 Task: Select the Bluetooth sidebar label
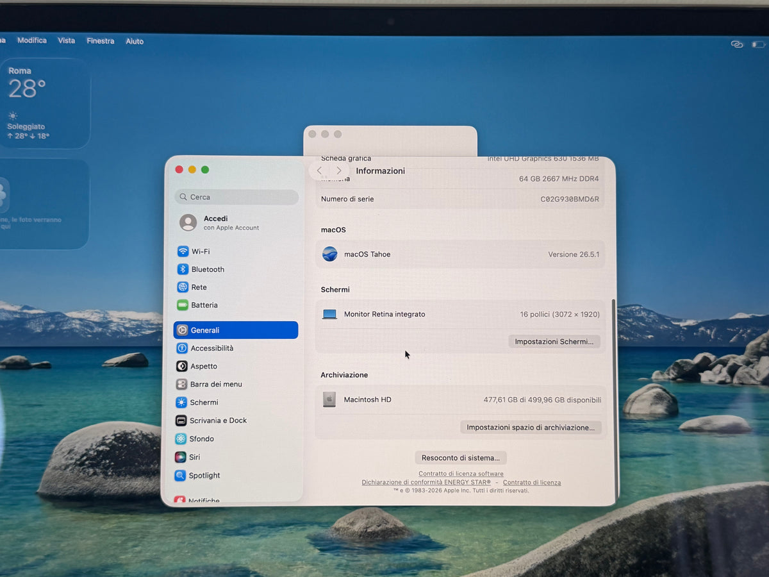tap(208, 269)
